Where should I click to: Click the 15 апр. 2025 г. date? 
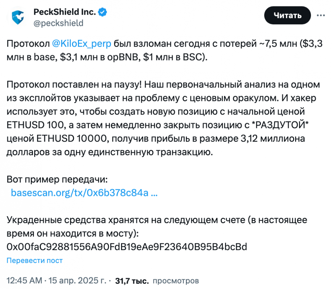click(x=77, y=280)
